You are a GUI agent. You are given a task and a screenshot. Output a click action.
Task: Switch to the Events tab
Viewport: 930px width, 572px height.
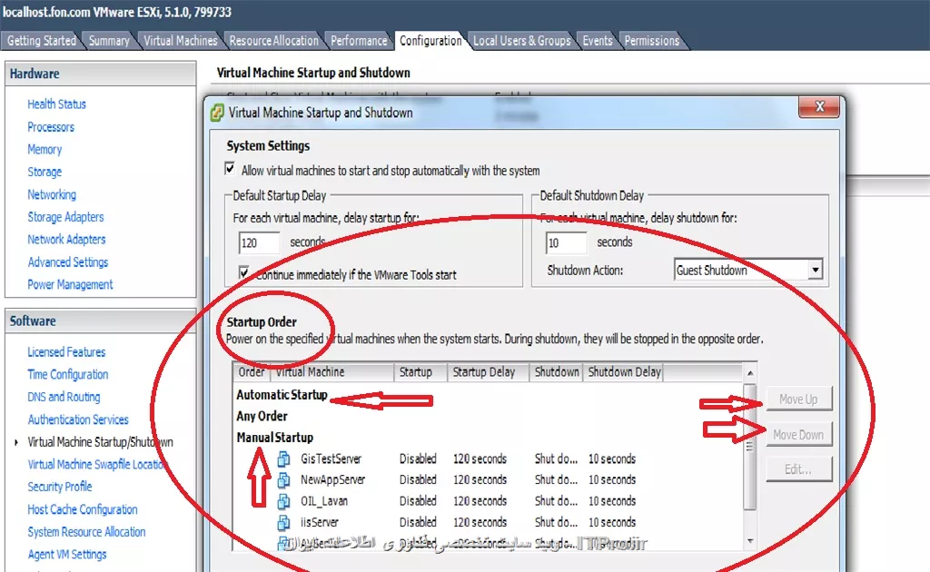(598, 41)
